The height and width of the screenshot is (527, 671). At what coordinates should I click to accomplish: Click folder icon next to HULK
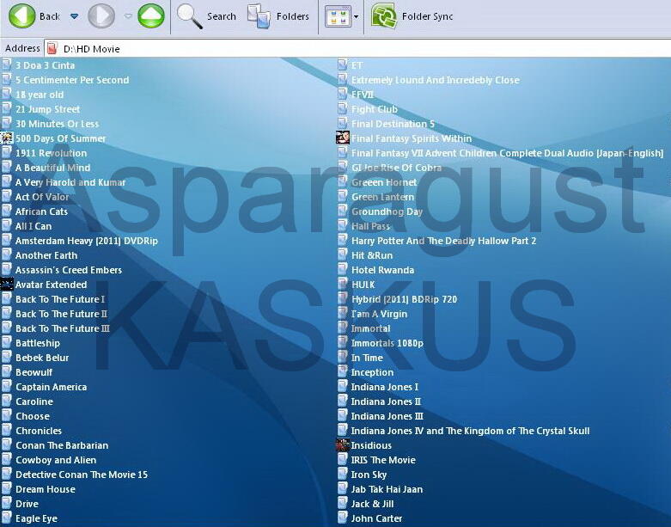(342, 285)
